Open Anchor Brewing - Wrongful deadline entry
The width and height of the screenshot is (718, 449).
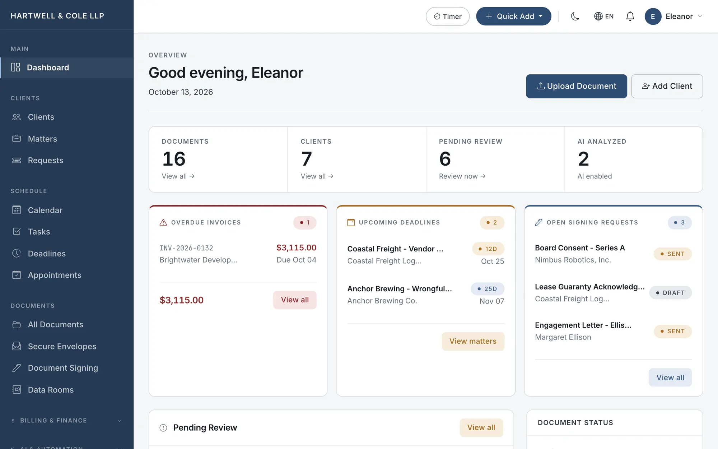click(x=425, y=295)
